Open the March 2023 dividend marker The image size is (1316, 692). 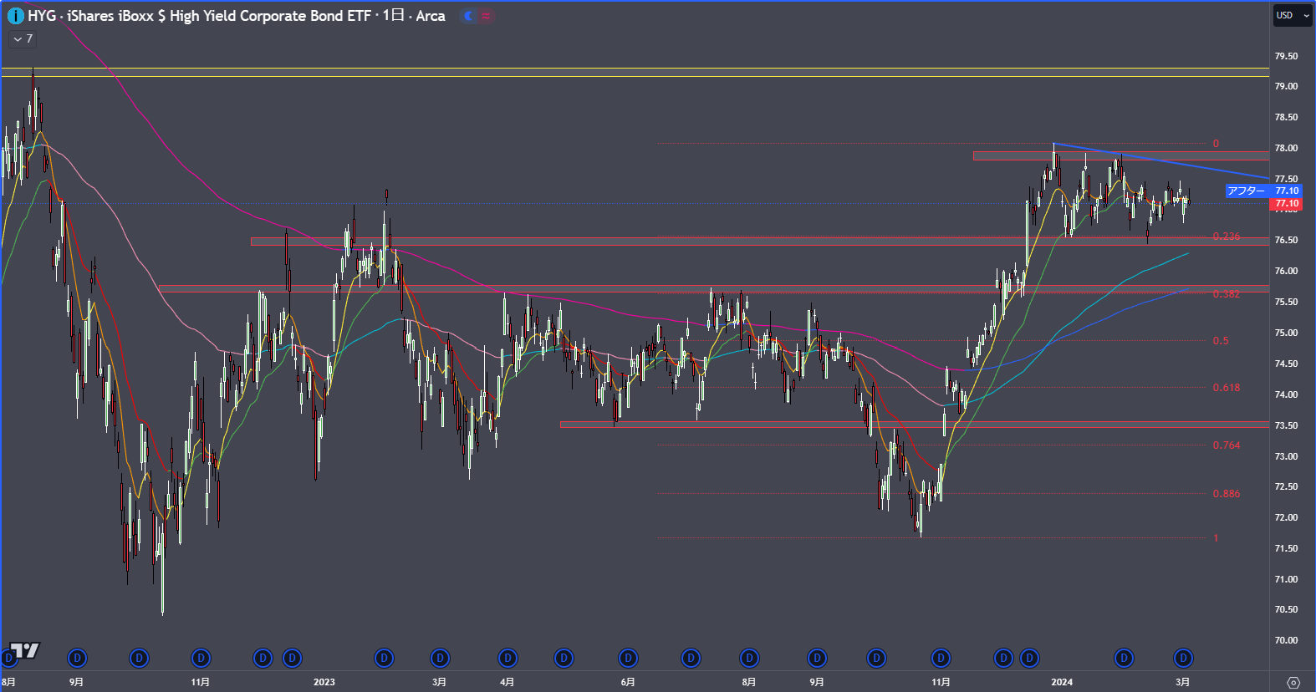440,659
